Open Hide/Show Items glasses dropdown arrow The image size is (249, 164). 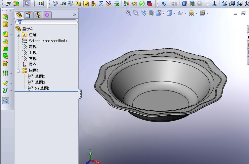(x=185, y=13)
